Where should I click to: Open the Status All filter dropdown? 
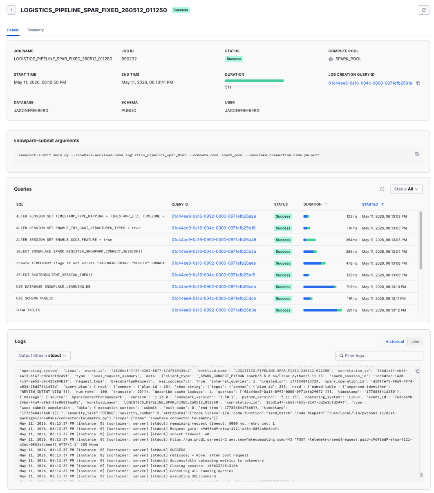coord(406,189)
